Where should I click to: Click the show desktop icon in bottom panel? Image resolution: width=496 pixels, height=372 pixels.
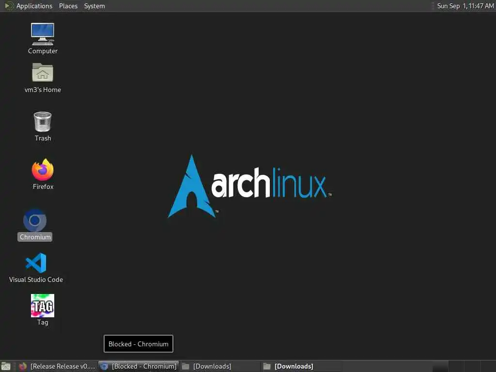pos(6,366)
